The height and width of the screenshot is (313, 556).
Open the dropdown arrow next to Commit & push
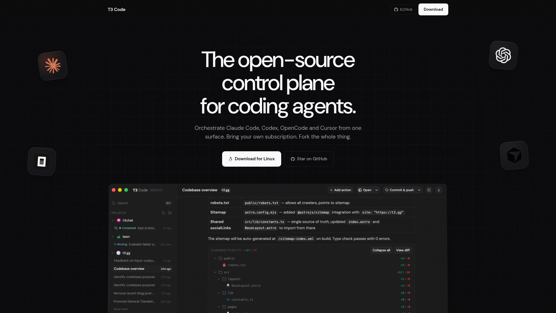pyautogui.click(x=419, y=190)
